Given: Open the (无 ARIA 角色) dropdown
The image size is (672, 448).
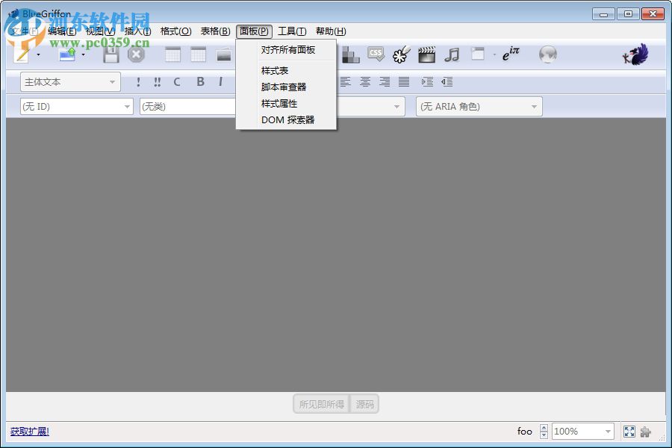Looking at the screenshot, I should point(478,106).
